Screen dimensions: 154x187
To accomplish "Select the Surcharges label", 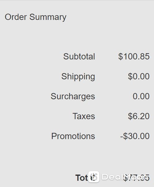I will click(x=73, y=96).
